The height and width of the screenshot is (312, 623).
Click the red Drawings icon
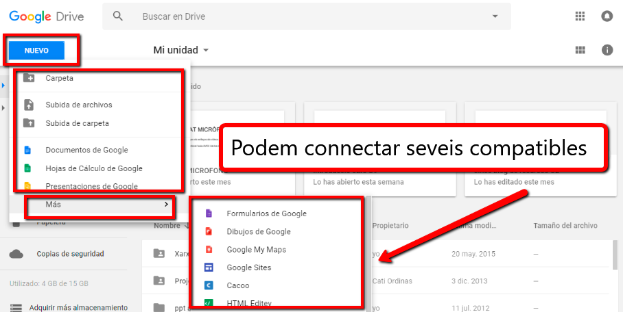[x=209, y=231]
